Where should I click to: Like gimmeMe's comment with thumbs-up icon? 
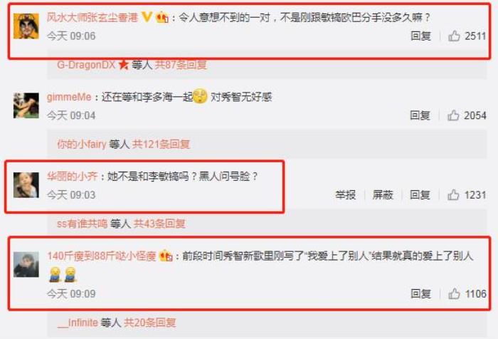click(x=453, y=115)
